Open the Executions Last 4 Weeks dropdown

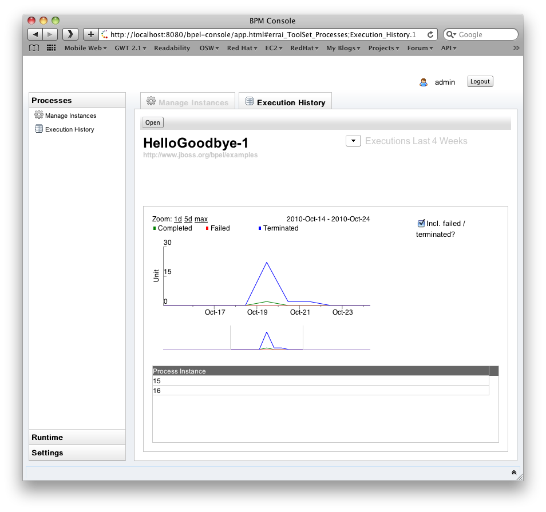[x=353, y=141]
